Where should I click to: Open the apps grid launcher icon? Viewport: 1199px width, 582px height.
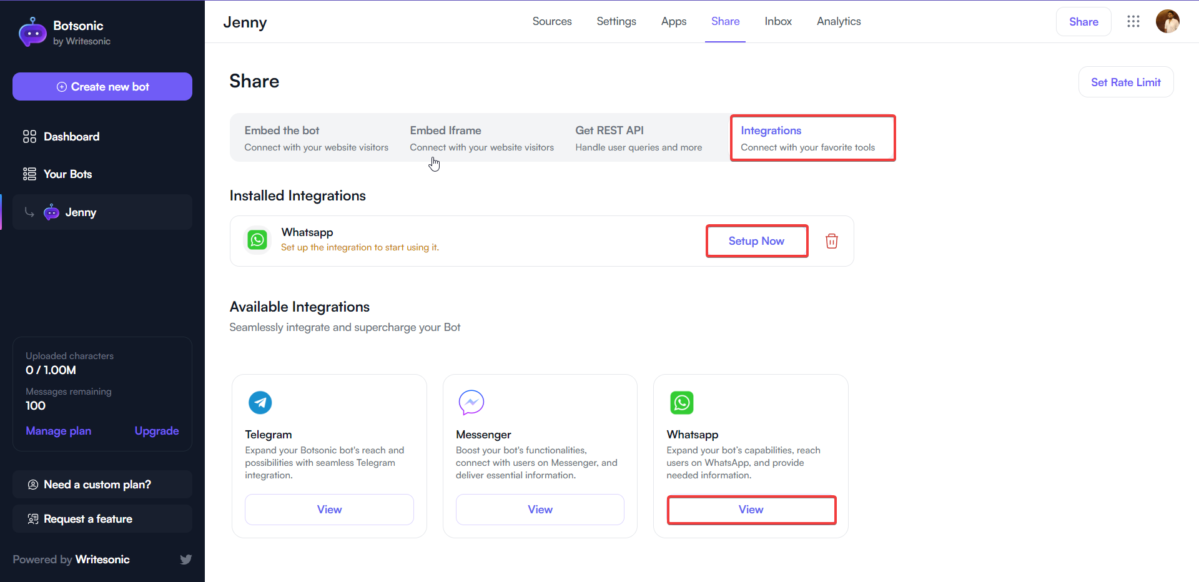(x=1133, y=21)
